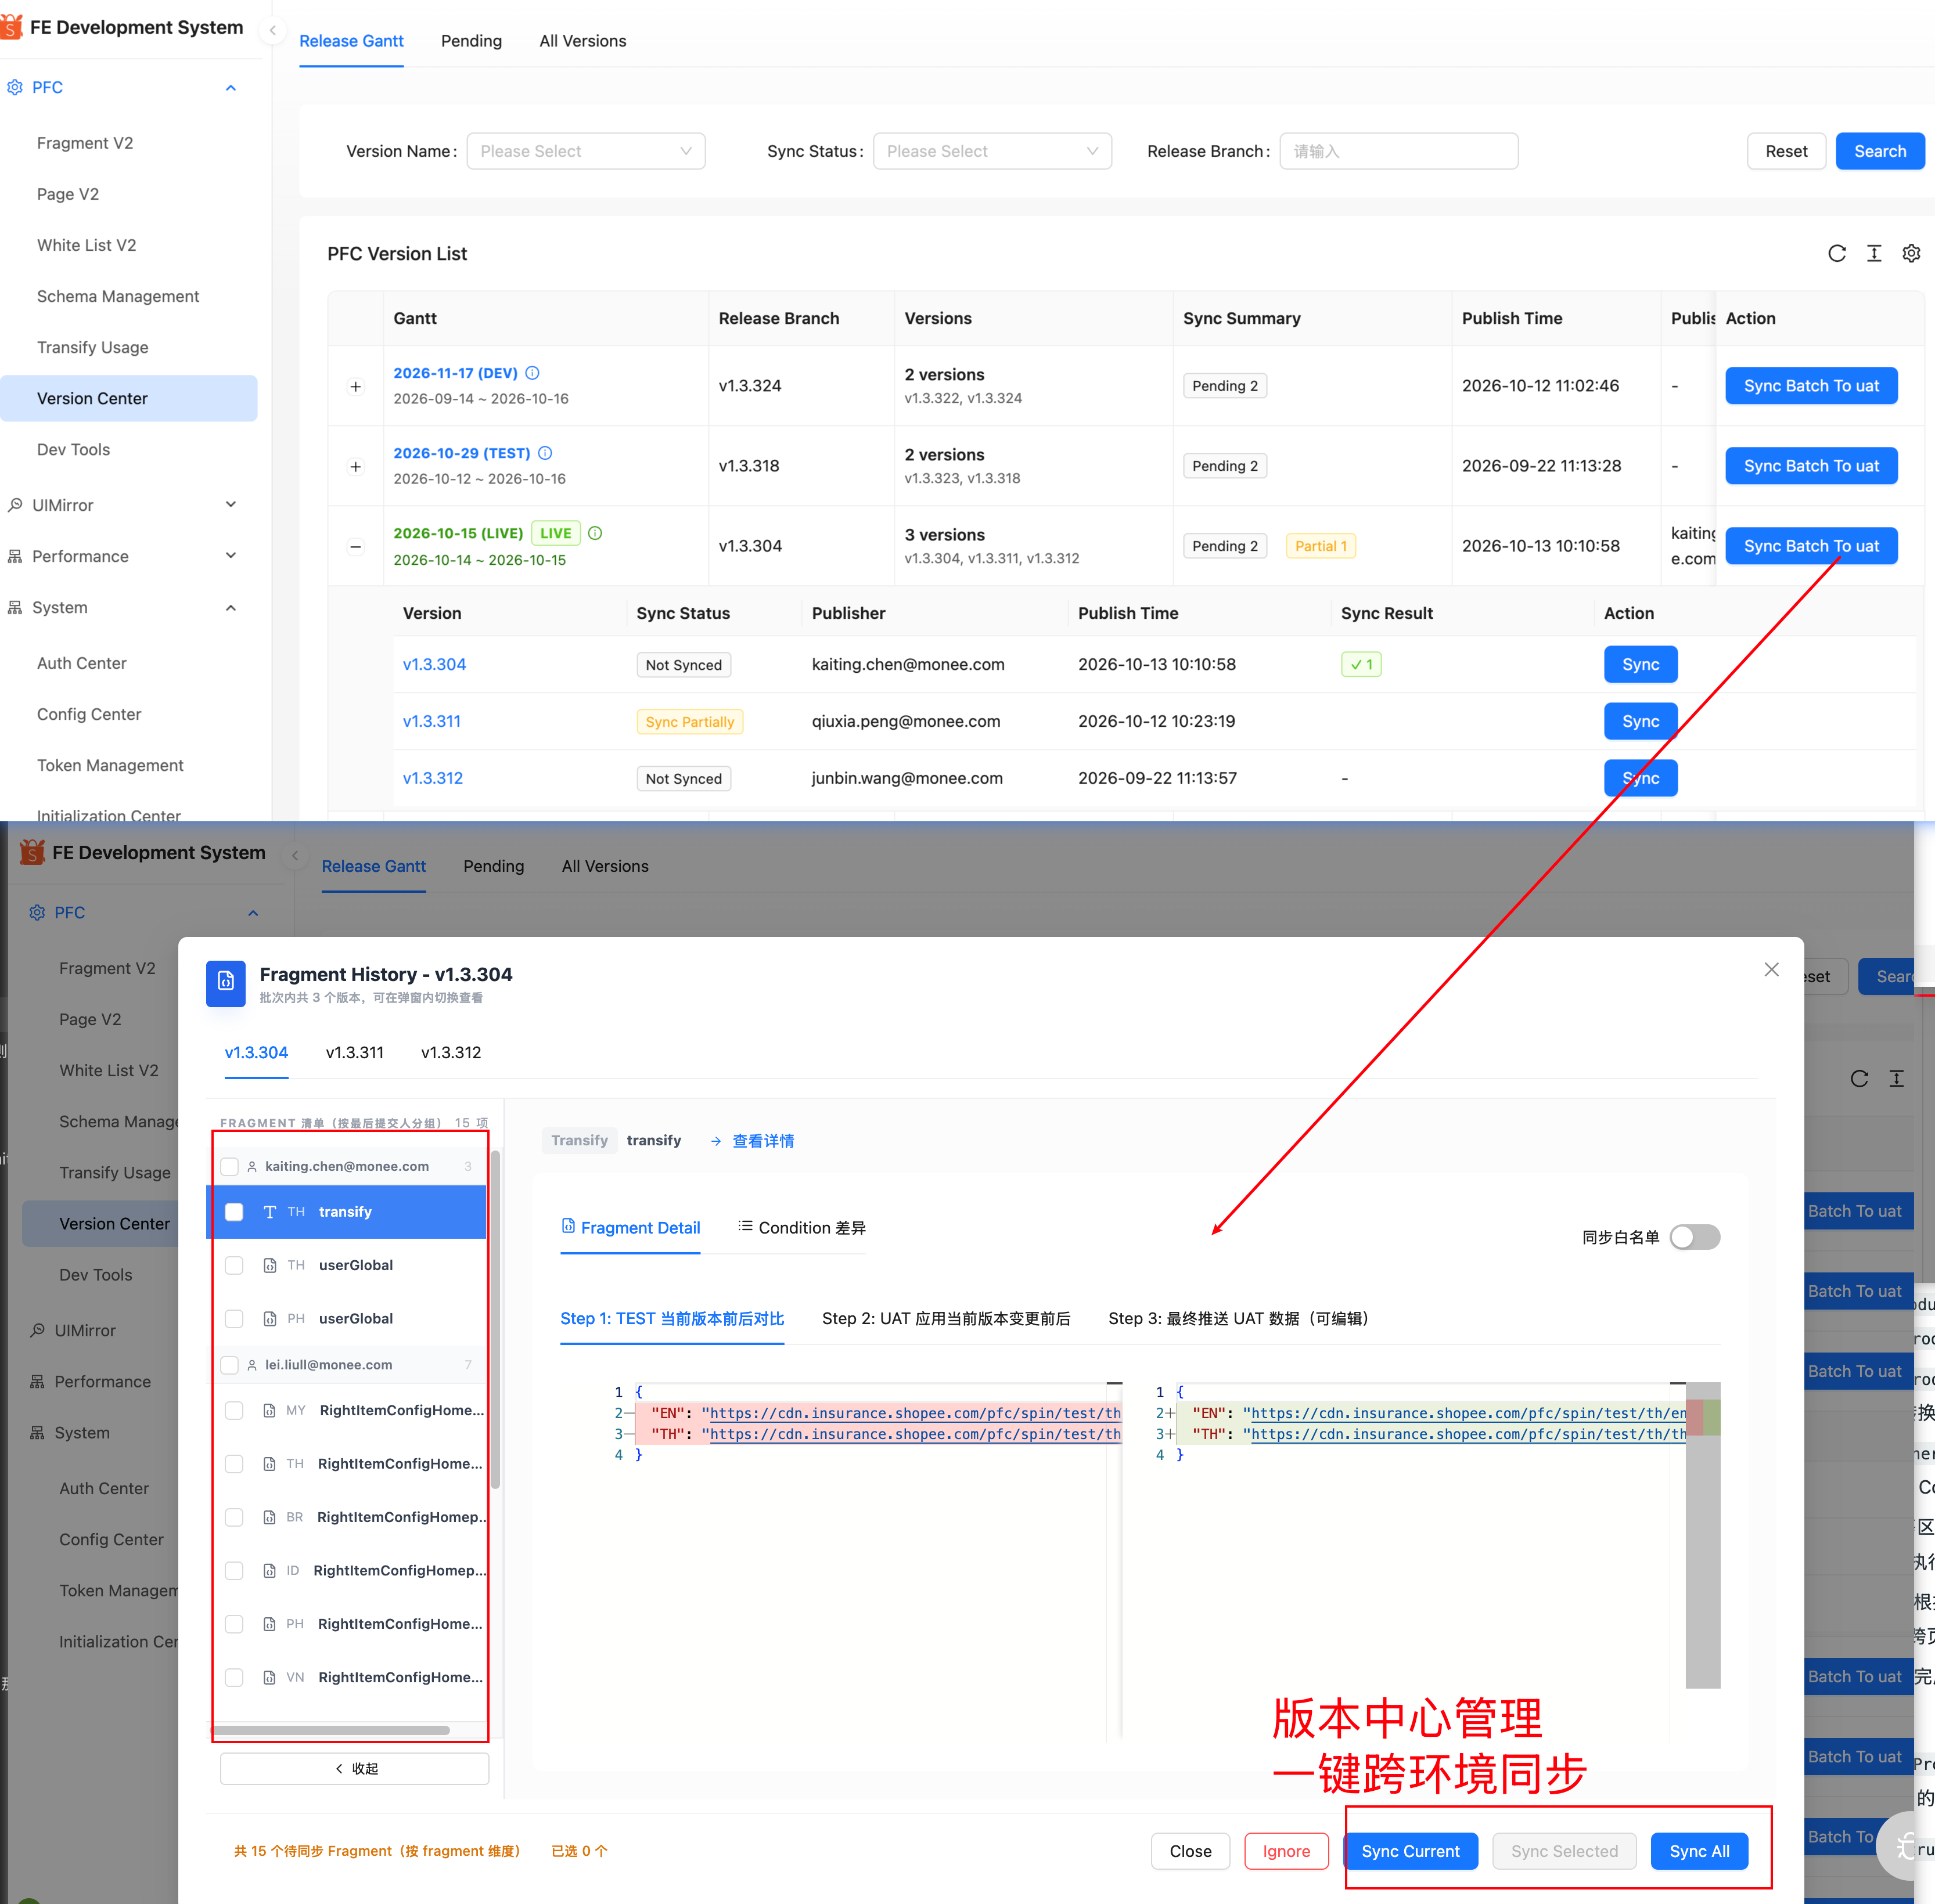Switch to the All Versions tab
The width and height of the screenshot is (1935, 1904).
point(583,41)
